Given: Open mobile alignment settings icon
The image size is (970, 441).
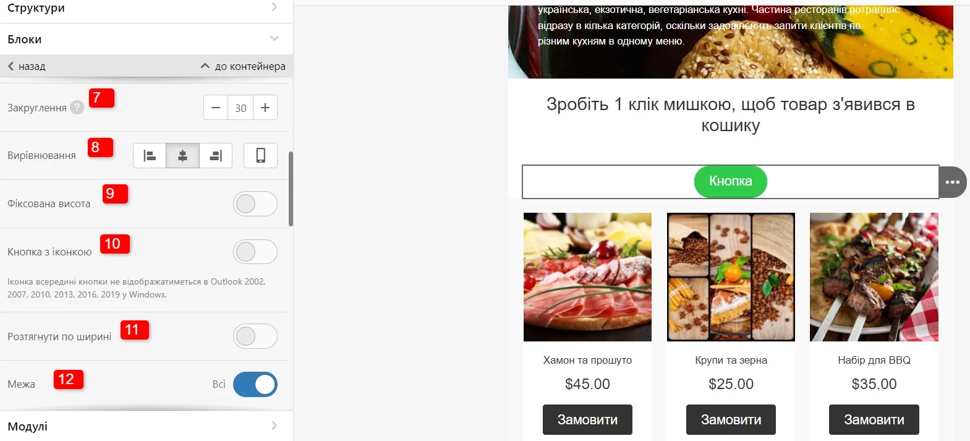Looking at the screenshot, I should tap(260, 156).
